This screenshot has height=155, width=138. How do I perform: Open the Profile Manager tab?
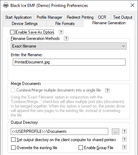click(x=49, y=17)
